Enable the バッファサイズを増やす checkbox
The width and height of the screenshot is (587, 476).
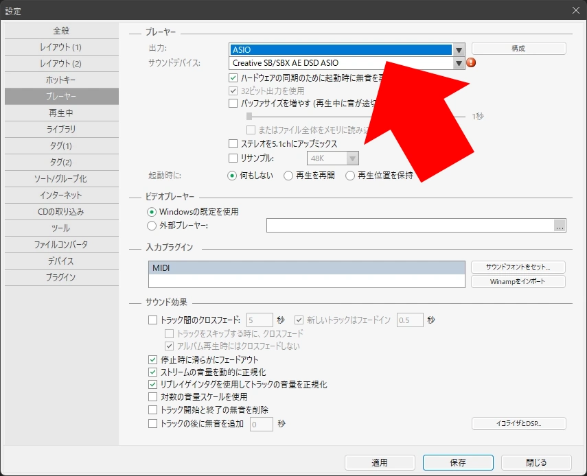(x=233, y=103)
